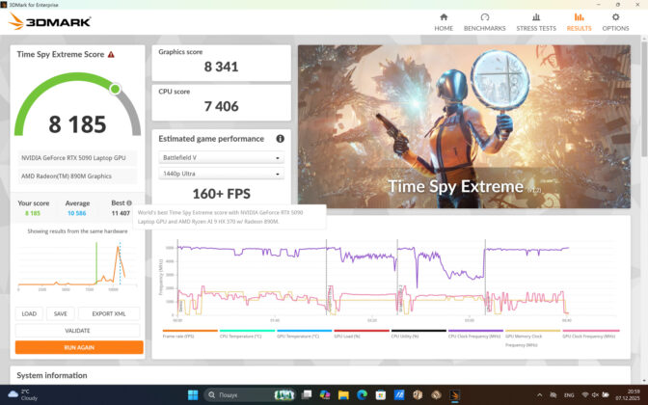Click the CPU score value 7 406
The height and width of the screenshot is (405, 648).
click(x=221, y=106)
